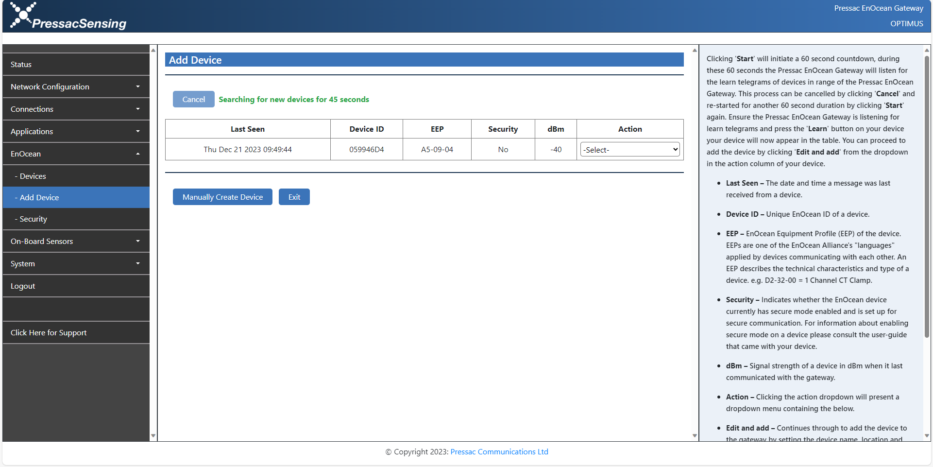
Task: Open the Action dropdown for device 059946D4
Action: [x=629, y=149]
